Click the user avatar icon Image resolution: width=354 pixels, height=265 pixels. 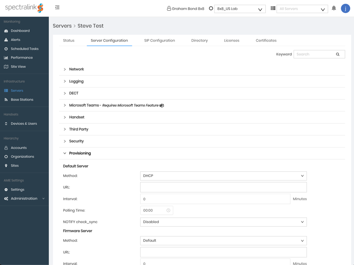345,8
